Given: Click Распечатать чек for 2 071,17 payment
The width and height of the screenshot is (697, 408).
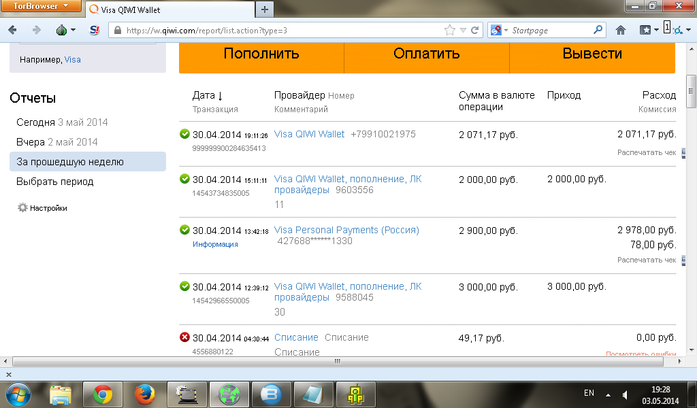Looking at the screenshot, I should [647, 152].
